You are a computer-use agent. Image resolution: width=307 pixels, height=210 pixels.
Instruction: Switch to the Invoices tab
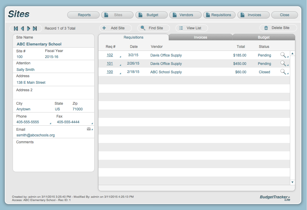200,37
